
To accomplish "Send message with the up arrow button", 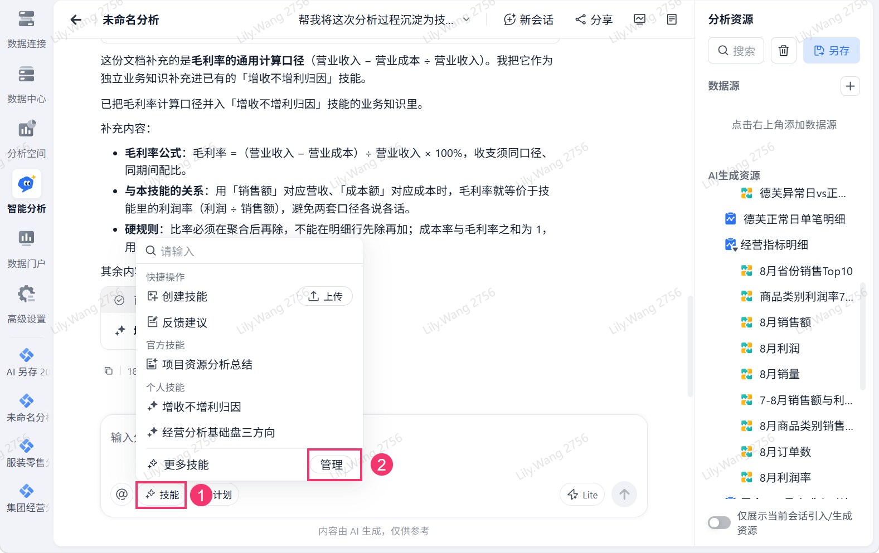I will 624,494.
